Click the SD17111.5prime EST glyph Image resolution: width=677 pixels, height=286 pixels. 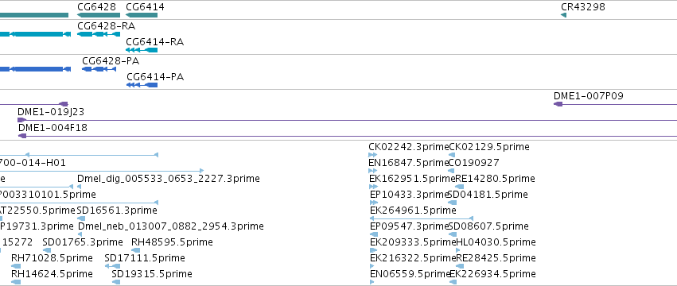(112, 266)
